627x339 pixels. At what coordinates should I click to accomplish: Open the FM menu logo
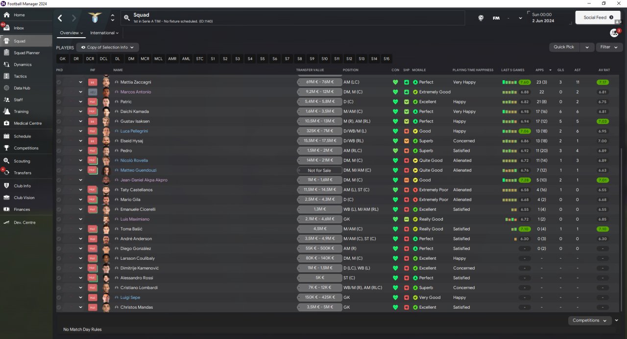point(496,18)
